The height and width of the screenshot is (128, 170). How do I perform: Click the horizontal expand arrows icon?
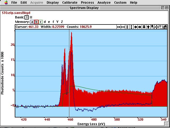click(119, 27)
